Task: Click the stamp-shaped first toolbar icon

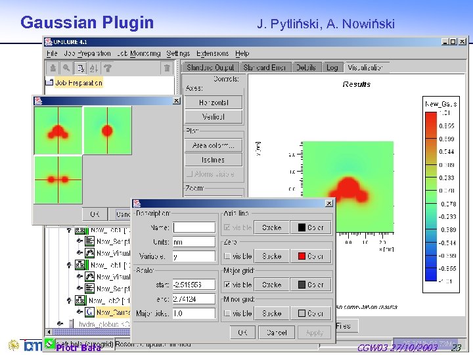Action: tap(53, 68)
